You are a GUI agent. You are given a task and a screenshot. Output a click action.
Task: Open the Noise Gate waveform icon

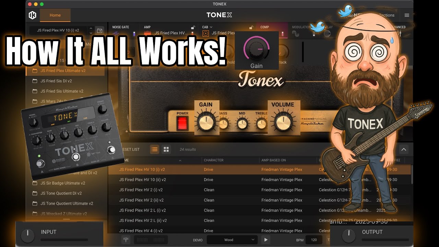(x=116, y=33)
